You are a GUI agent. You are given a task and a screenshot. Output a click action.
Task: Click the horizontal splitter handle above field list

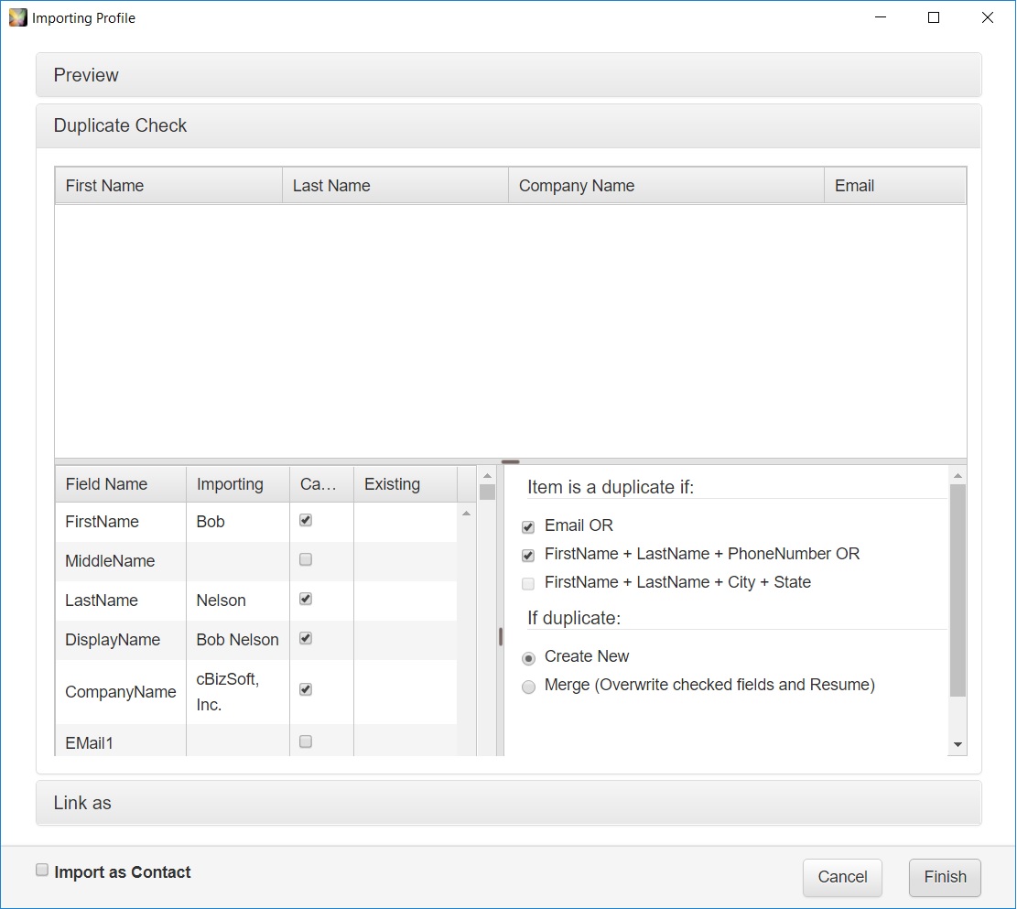click(511, 462)
